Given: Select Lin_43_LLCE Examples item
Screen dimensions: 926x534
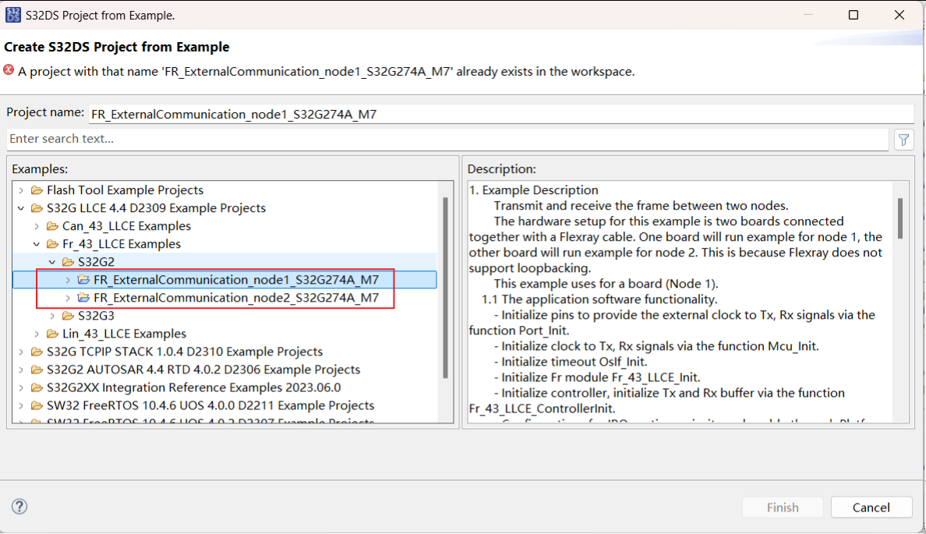Looking at the screenshot, I should point(124,334).
